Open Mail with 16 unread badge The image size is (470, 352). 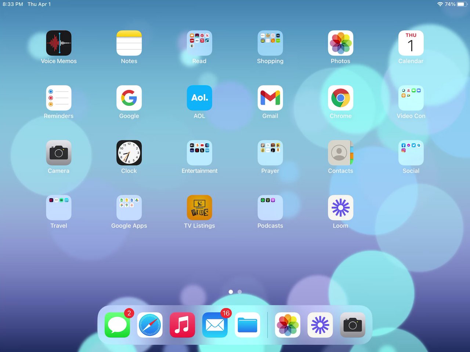[215, 325]
